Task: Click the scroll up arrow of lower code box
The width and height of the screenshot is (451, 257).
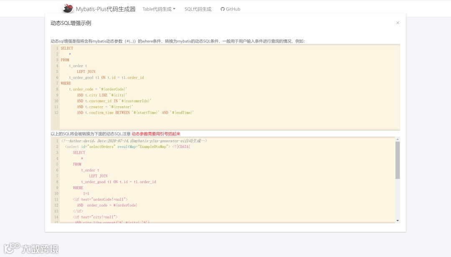Action: [x=398, y=140]
